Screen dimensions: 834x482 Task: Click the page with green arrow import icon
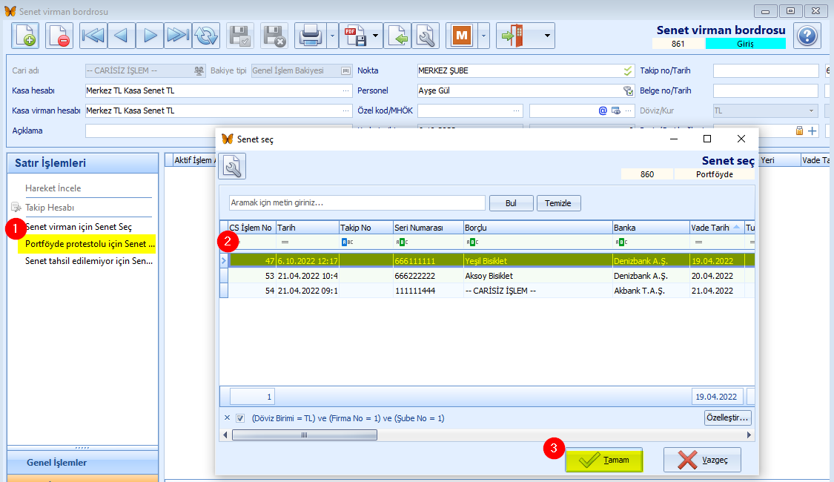point(397,36)
